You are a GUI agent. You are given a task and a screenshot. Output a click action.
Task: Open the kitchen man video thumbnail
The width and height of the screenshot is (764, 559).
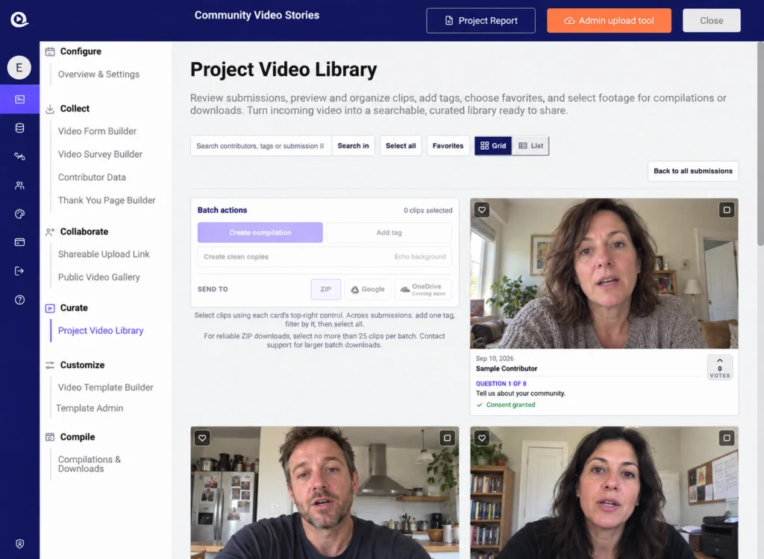click(325, 493)
